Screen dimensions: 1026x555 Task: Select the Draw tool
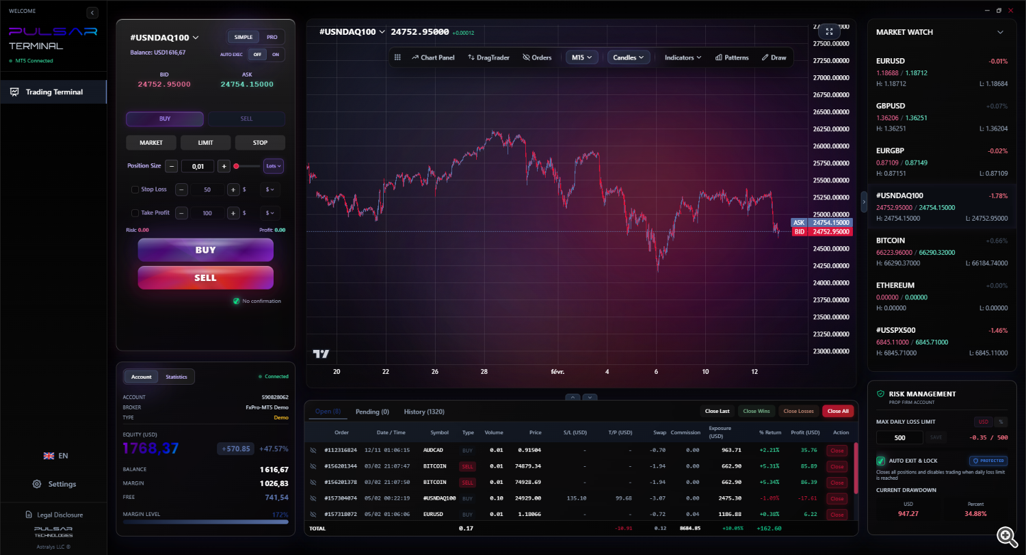click(x=774, y=57)
